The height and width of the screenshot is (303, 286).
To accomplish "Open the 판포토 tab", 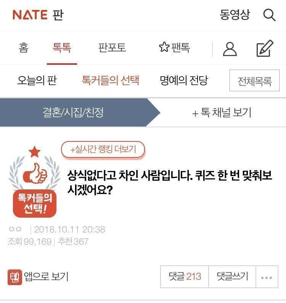I will coord(112,48).
